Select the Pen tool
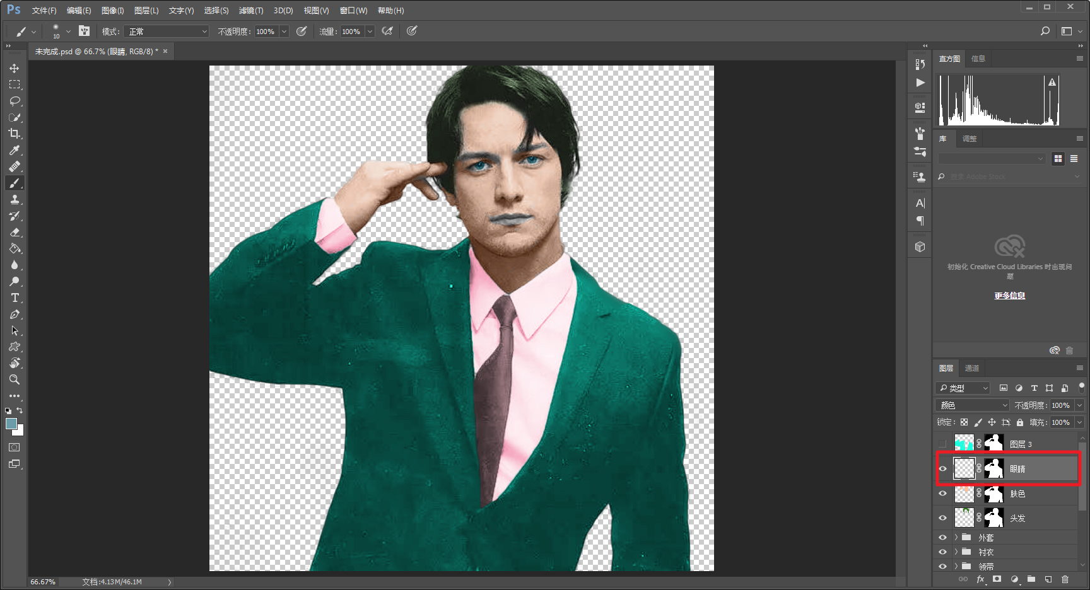The image size is (1090, 590). (x=15, y=314)
